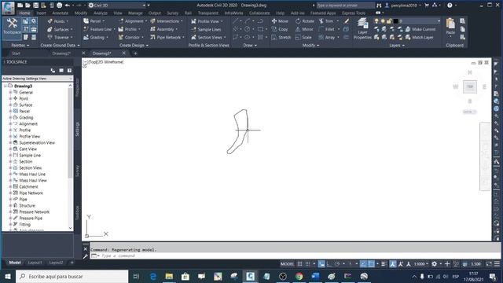Viewport: 503px width, 283px height.
Task: Click Match Layer button
Action: pos(419,37)
